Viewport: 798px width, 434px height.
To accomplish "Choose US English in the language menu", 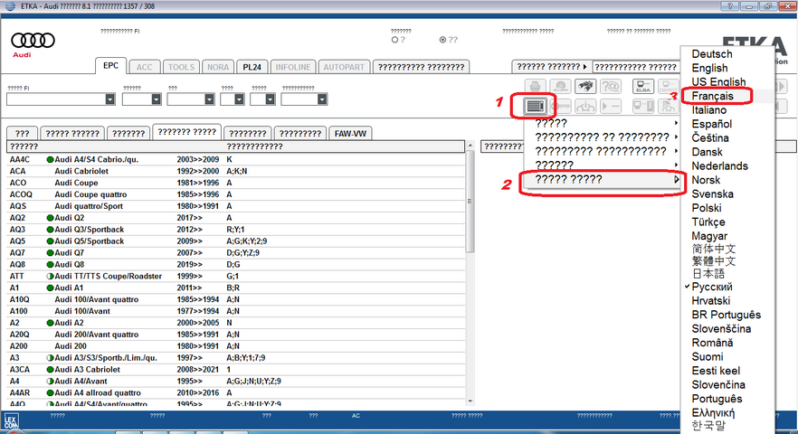I will (x=718, y=82).
